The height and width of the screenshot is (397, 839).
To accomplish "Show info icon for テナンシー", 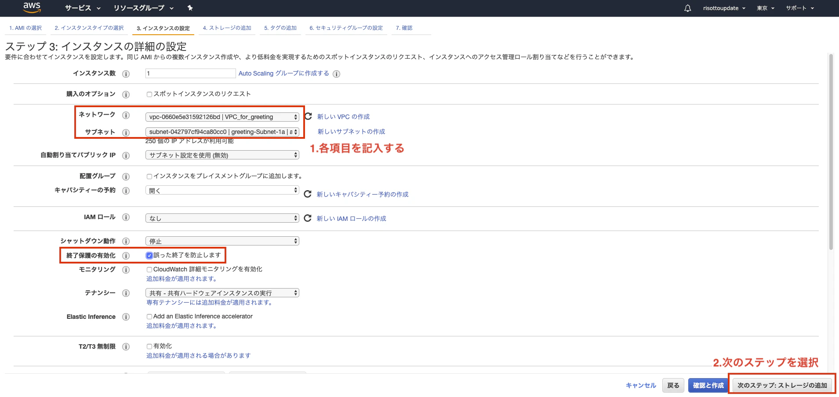I will click(126, 293).
